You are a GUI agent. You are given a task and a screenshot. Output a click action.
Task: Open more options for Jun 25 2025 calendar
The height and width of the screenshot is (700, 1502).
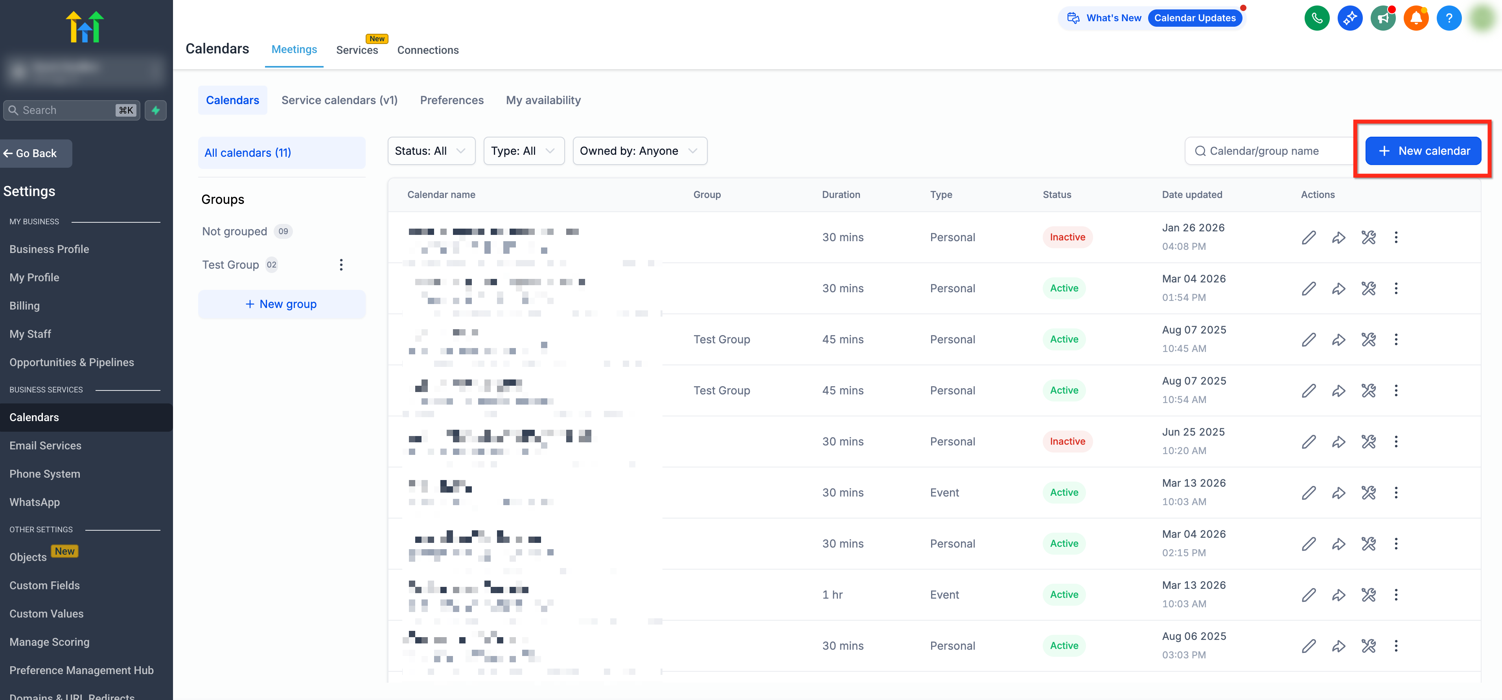point(1396,442)
